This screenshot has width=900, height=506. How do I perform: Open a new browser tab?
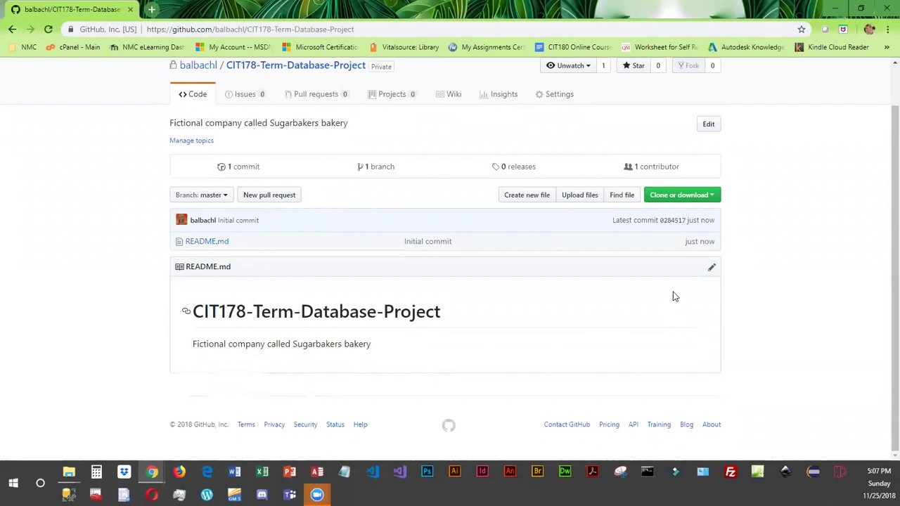click(x=151, y=9)
